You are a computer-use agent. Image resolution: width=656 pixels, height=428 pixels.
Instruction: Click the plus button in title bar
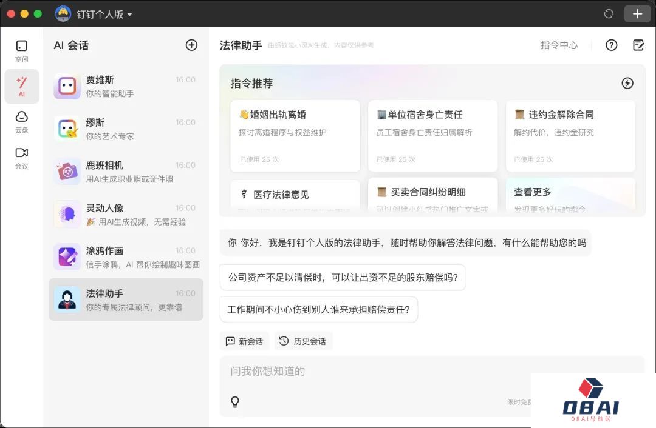tap(637, 14)
